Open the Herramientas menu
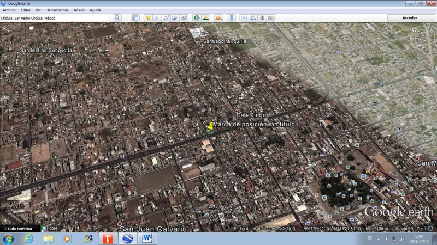 click(57, 10)
